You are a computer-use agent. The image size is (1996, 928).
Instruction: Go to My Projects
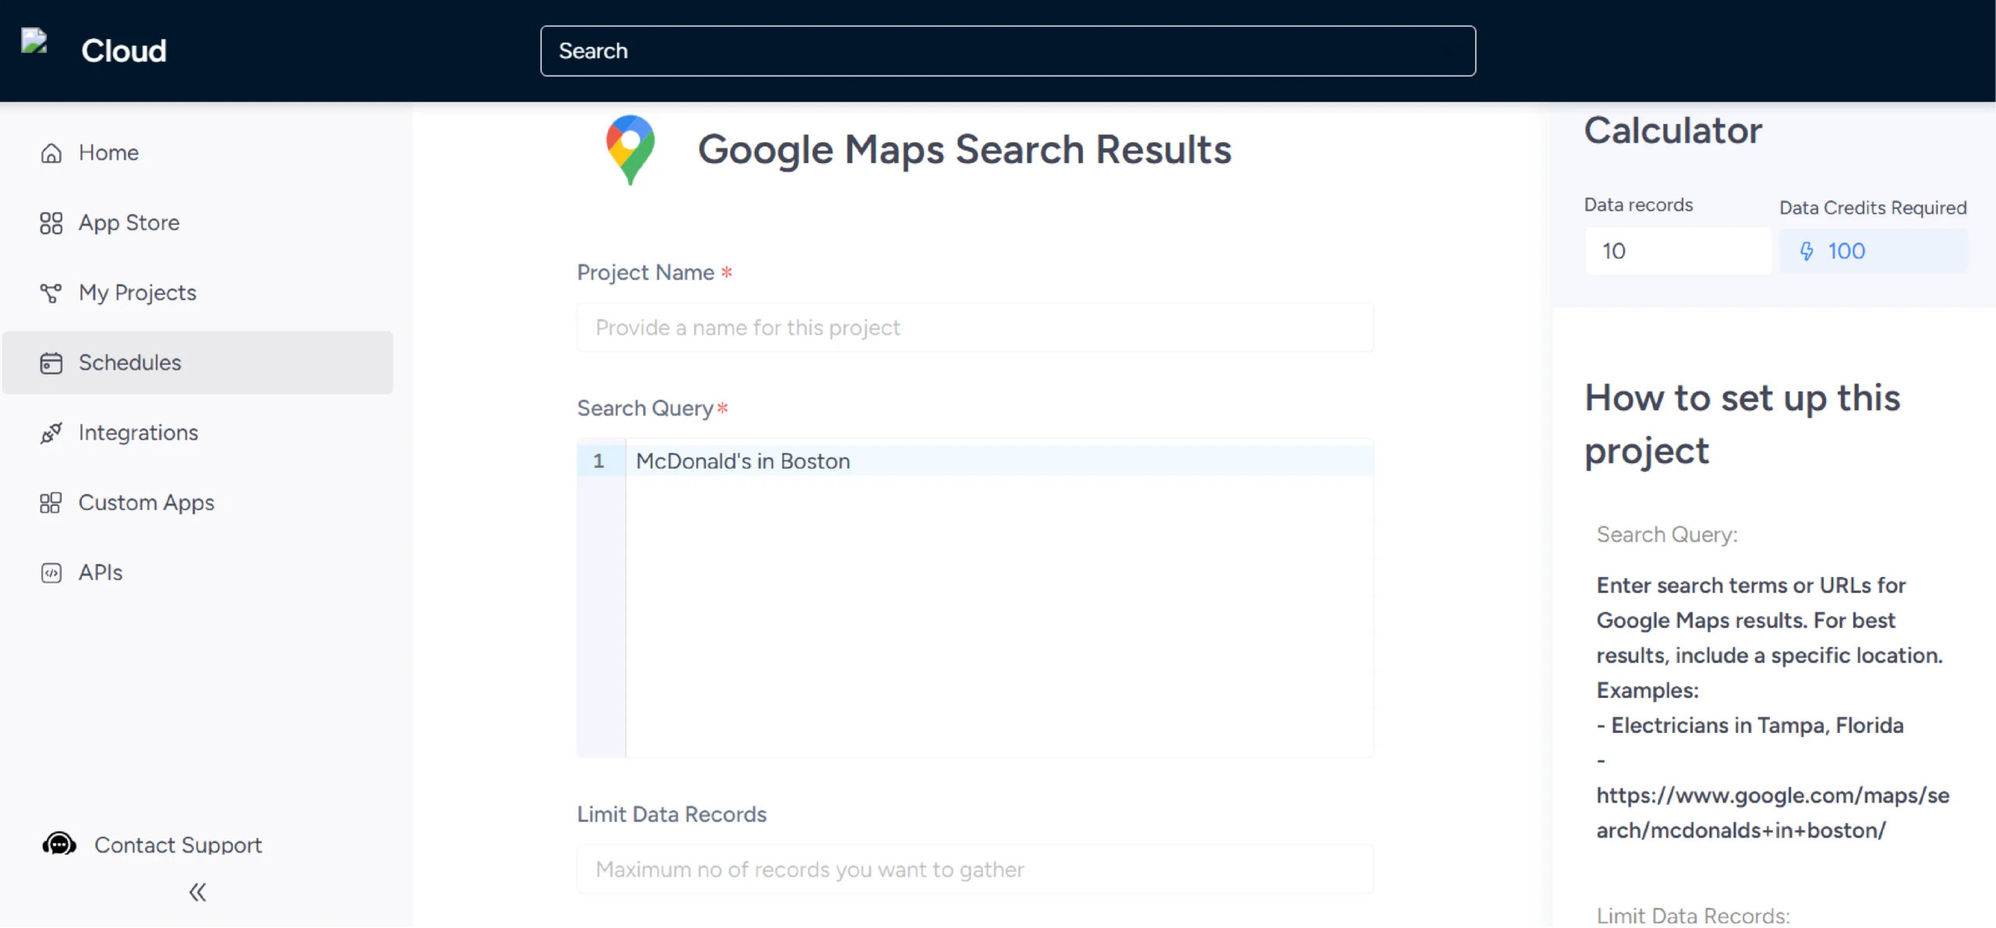[x=197, y=293]
